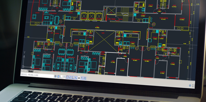Jump to last layout tab arrow
The width and height of the screenshot is (206, 102).
pyautogui.click(x=27, y=71)
